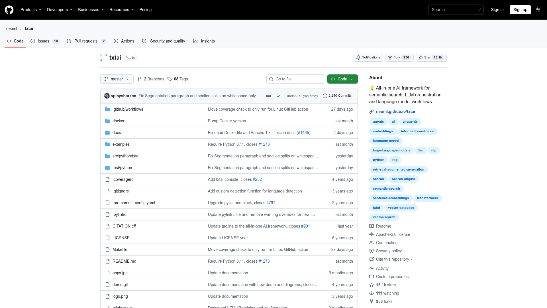View repository Activity link
The image size is (547, 308).
pos(379,268)
